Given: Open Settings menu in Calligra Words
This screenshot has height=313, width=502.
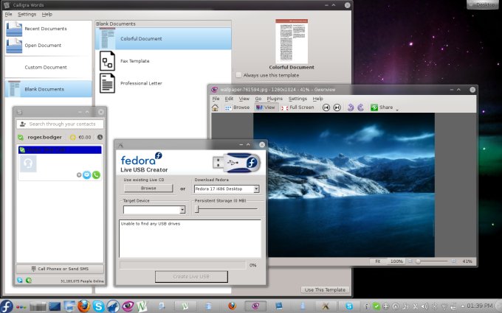Looking at the screenshot, I should 27,14.
